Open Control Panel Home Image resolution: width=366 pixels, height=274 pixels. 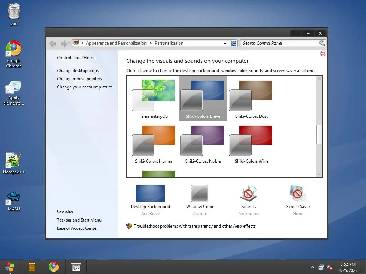pos(76,58)
